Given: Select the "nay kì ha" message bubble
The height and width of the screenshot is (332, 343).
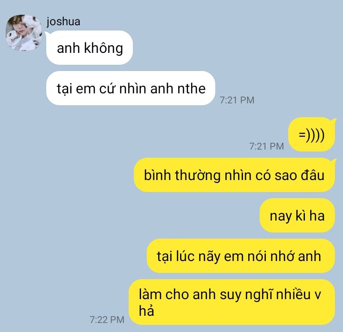Looking at the screenshot, I should pos(297,215).
